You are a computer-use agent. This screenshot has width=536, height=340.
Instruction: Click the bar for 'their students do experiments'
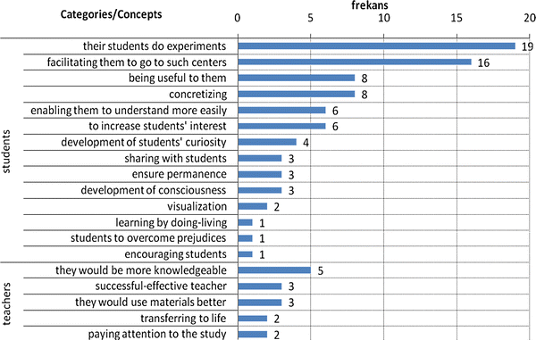coord(377,46)
